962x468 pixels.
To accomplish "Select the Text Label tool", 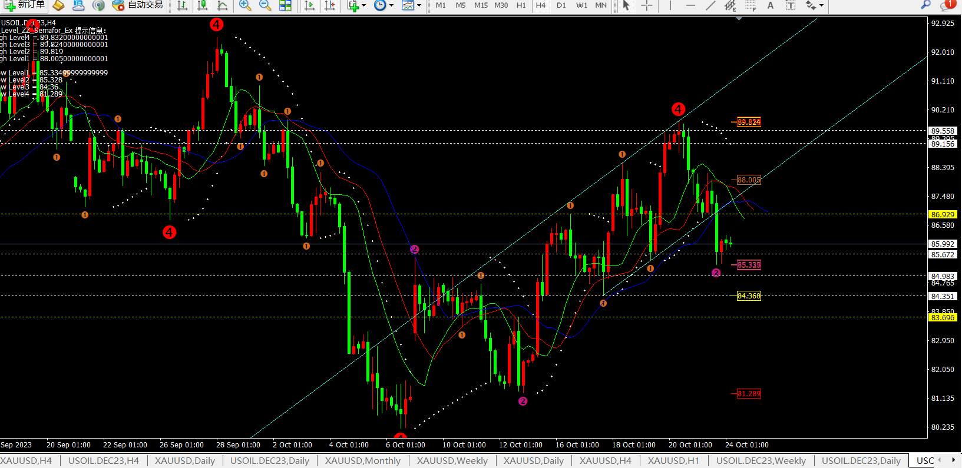I will coord(791,5).
